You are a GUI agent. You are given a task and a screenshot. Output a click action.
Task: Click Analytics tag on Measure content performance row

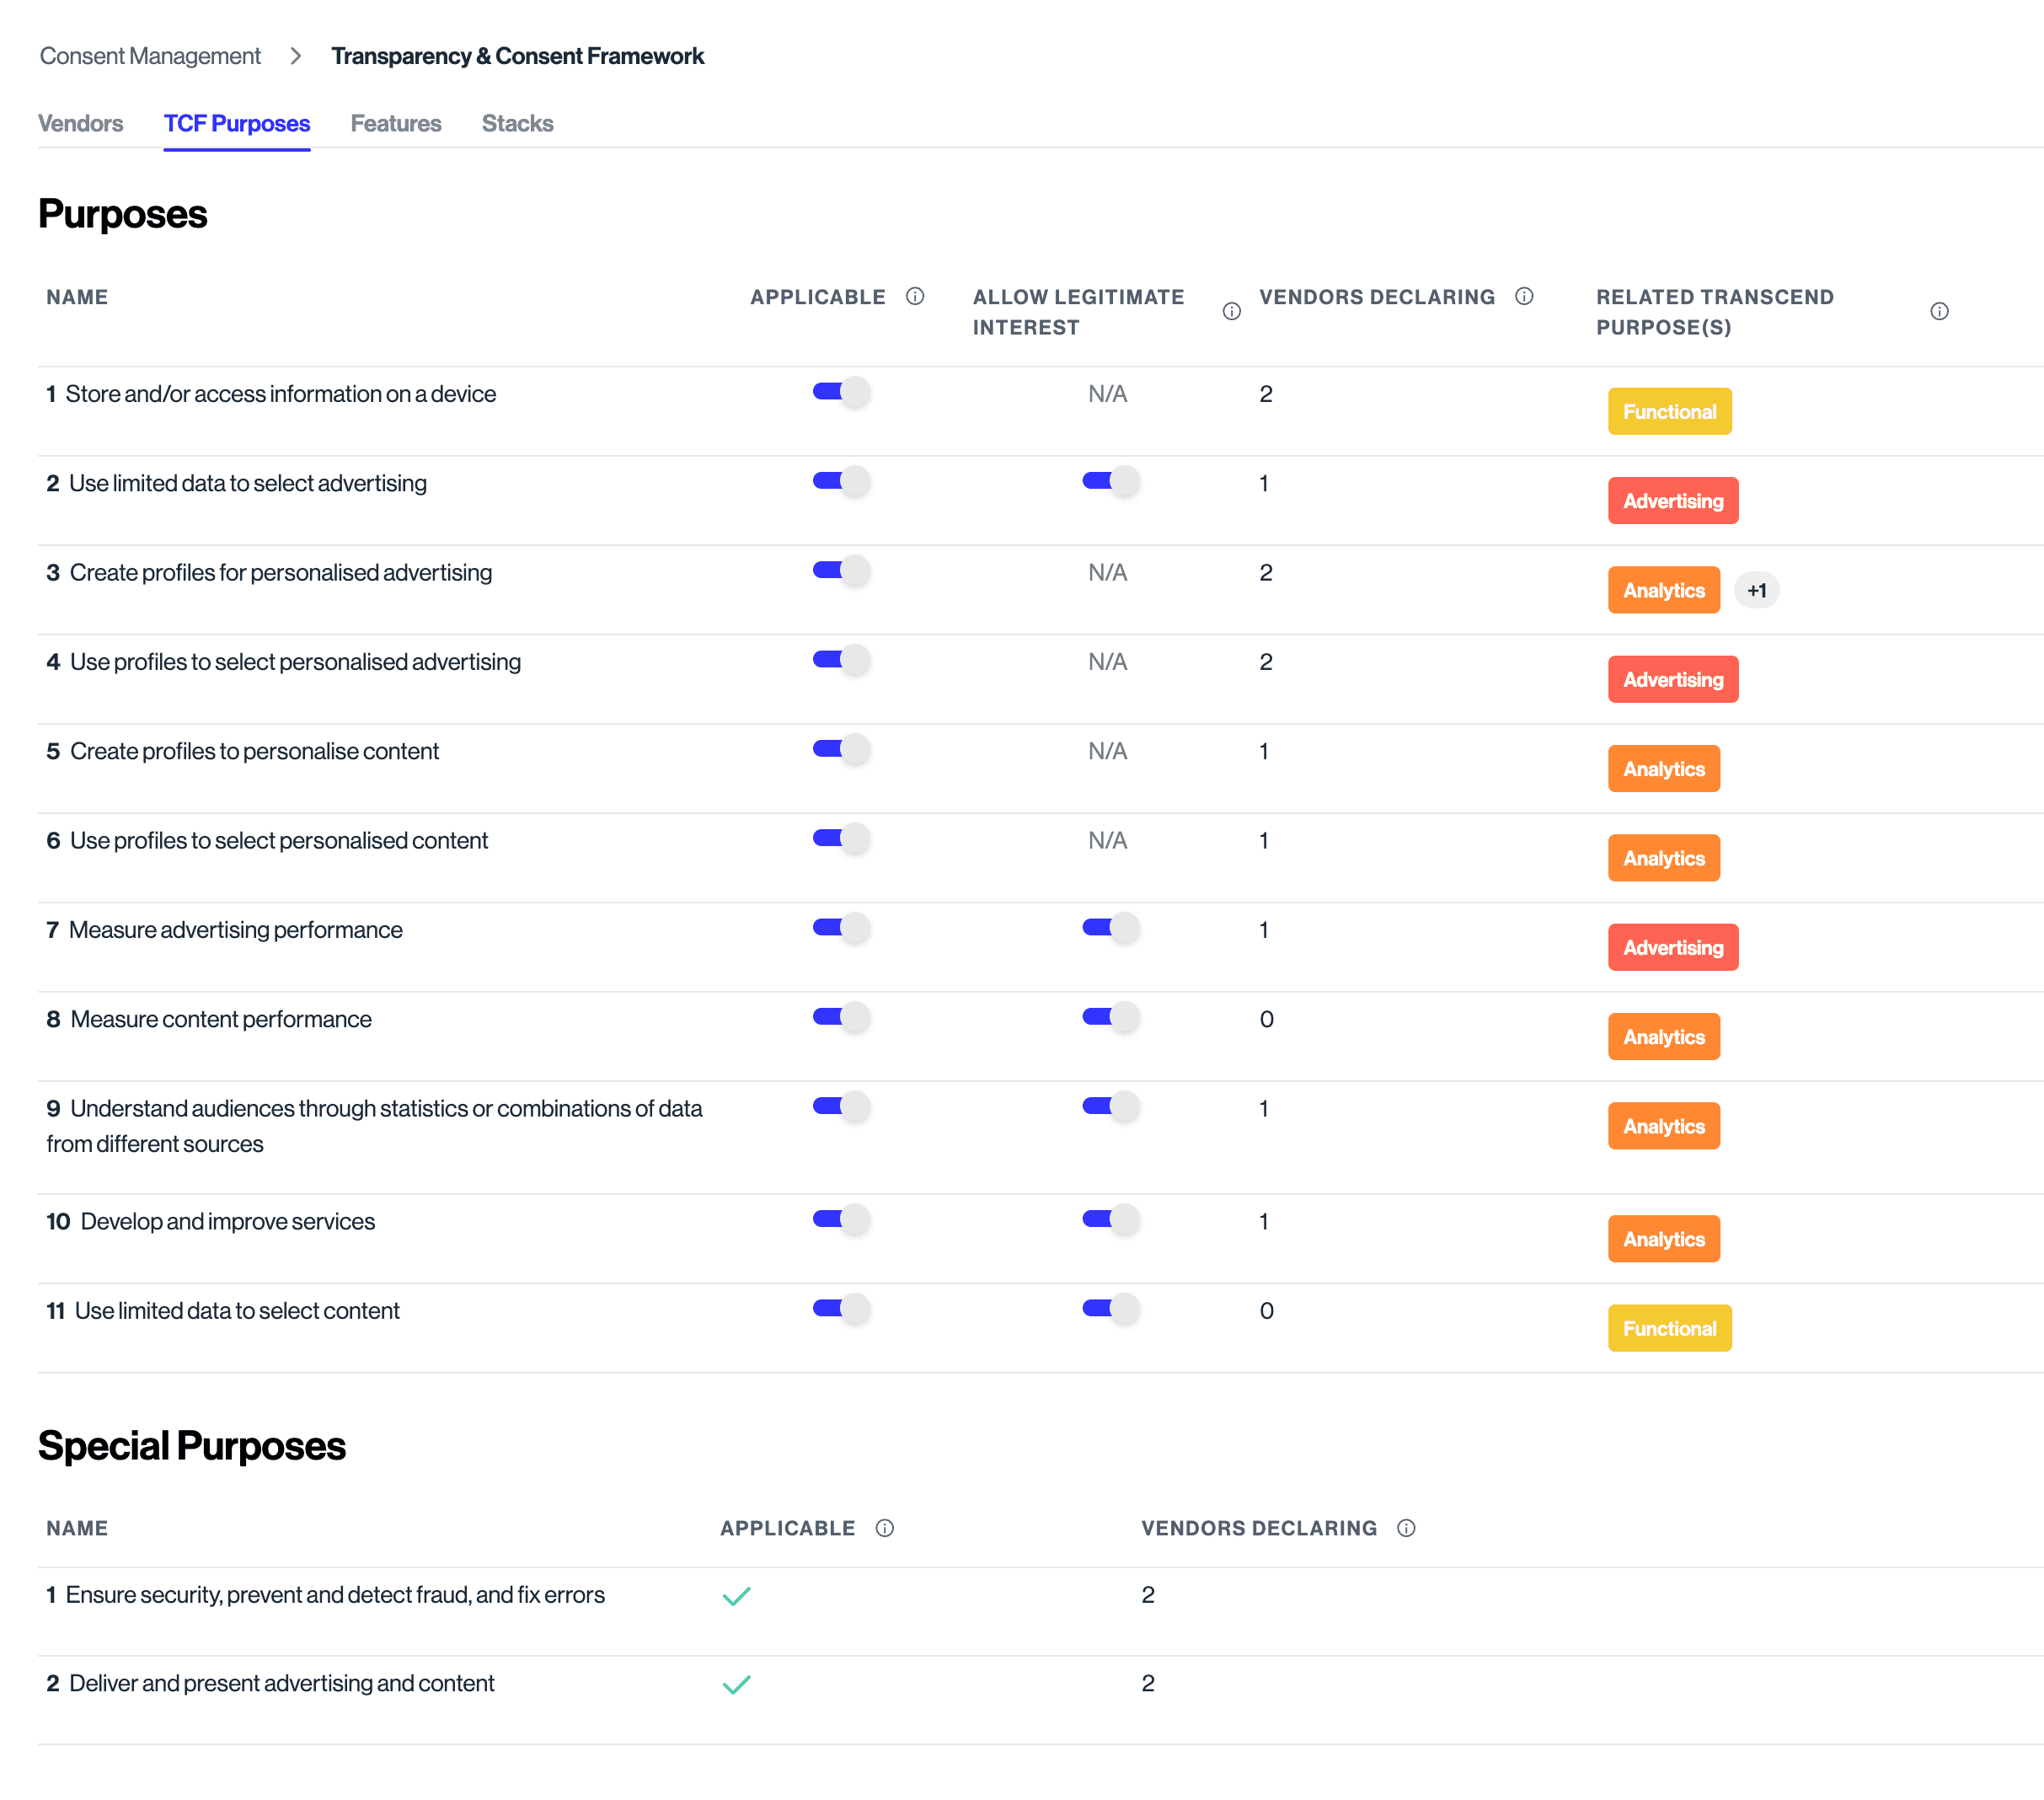tap(1663, 1037)
